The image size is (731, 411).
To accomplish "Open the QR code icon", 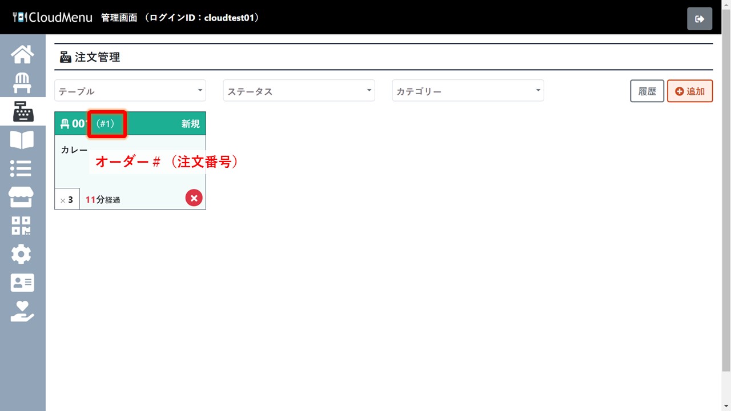I will tap(22, 225).
